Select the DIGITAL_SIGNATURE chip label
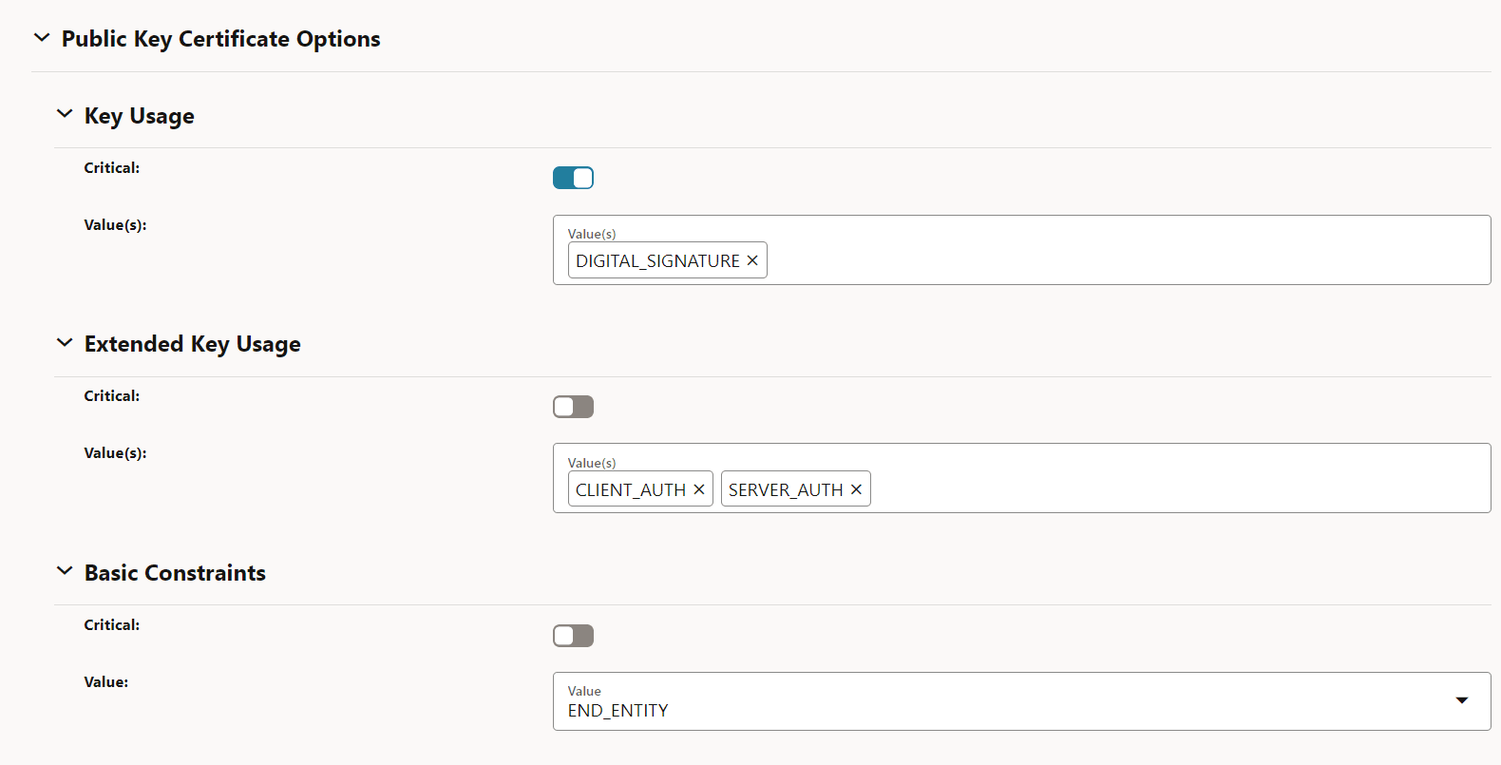The height and width of the screenshot is (765, 1501). click(657, 259)
